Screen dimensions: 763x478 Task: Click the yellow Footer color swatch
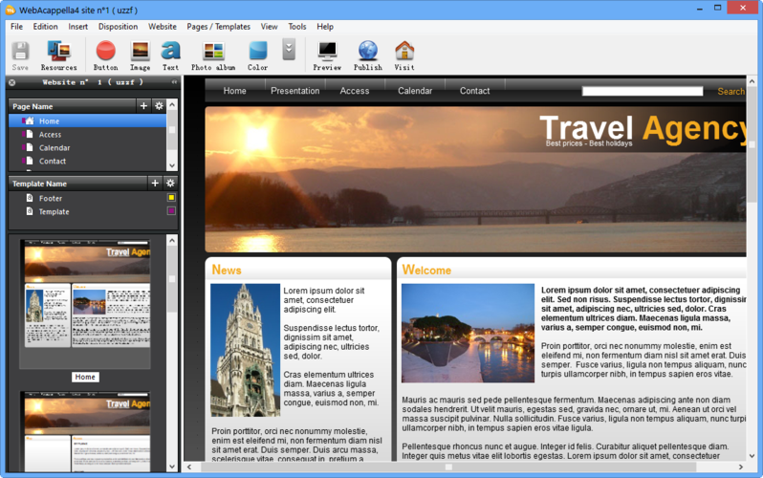pos(171,198)
